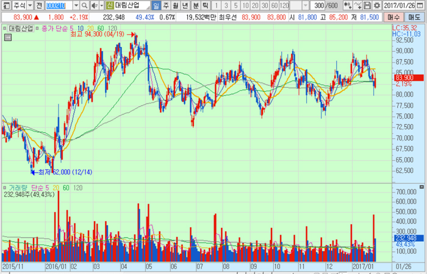Open the stock code history dropdown

point(75,5)
